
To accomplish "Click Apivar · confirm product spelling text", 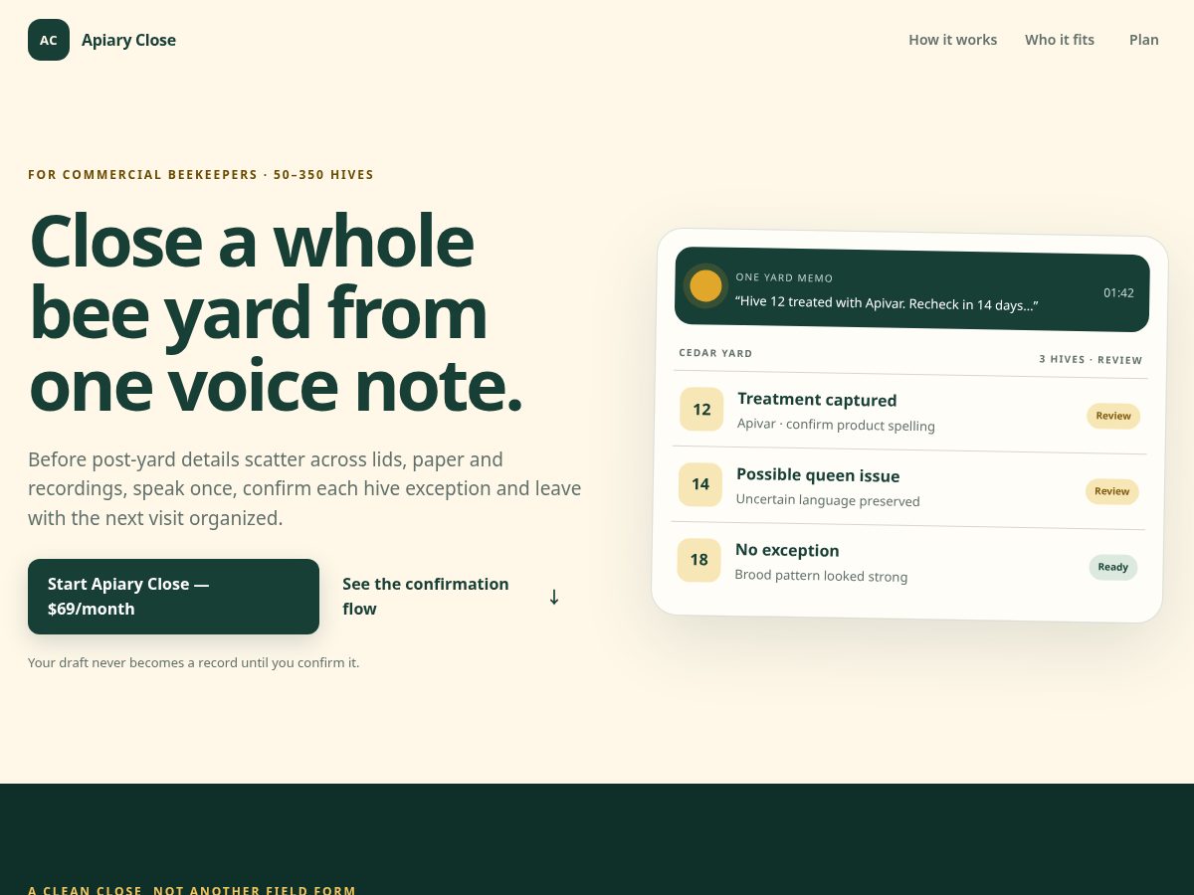I will 836,425.
